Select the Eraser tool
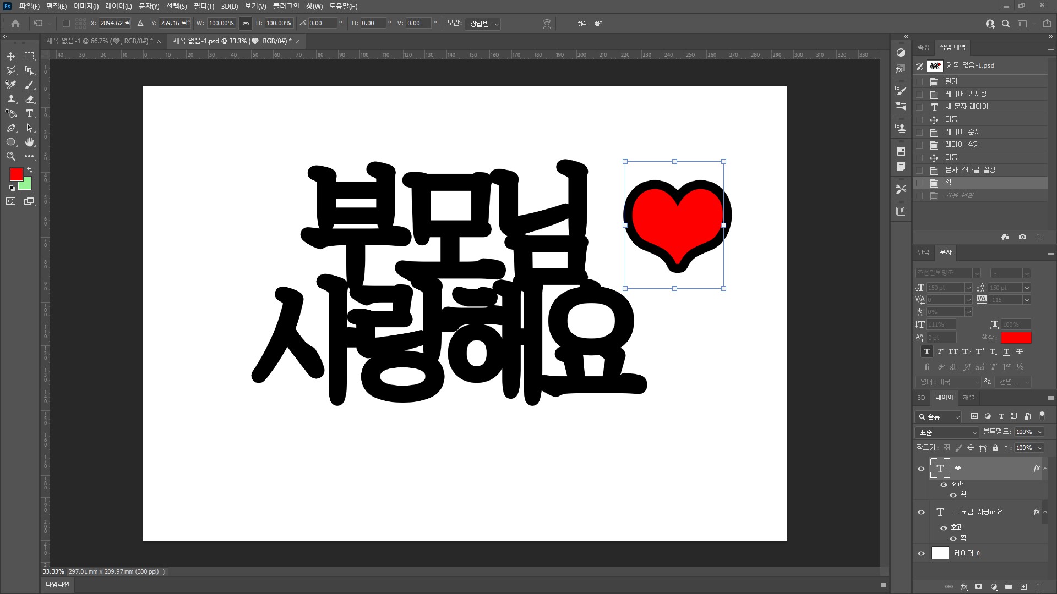Image resolution: width=1057 pixels, height=594 pixels. tap(30, 99)
